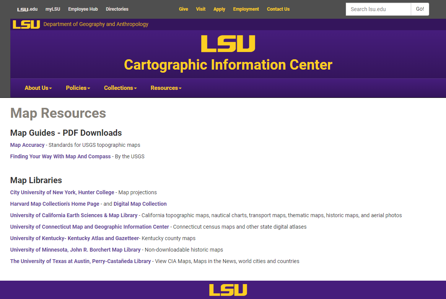
Task: Click the Cartographic Information Center title
Action: coord(228,65)
